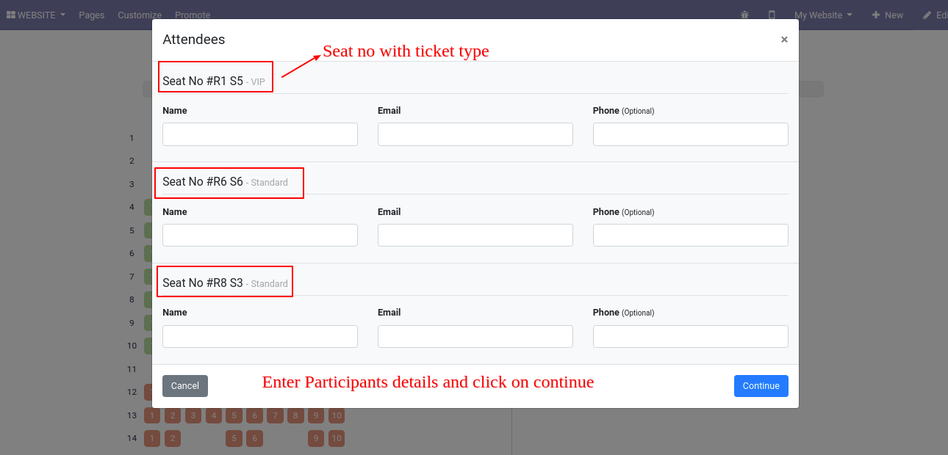
Task: Focus Name field for Seat R8 S3
Action: pos(260,336)
